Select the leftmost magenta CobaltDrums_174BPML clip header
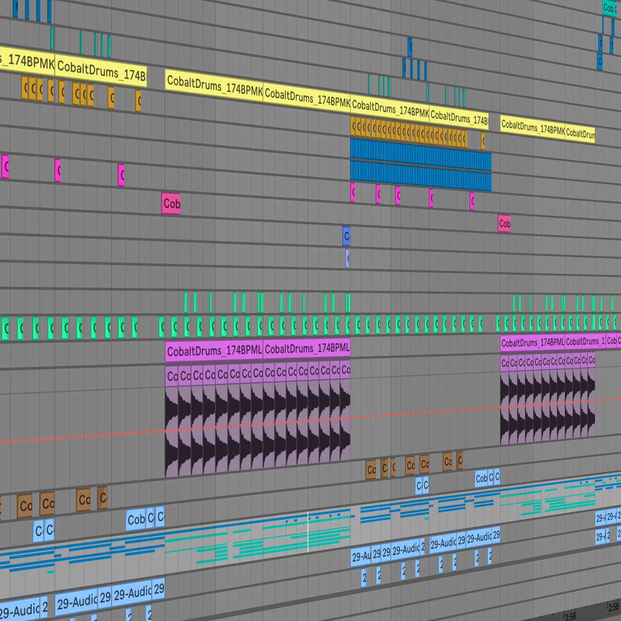Viewport: 621px width, 621px height. (214, 351)
